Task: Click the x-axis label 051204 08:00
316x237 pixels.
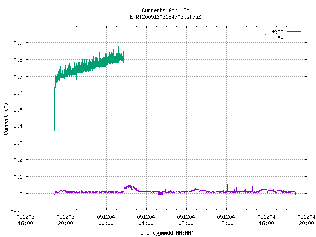Action: point(186,220)
